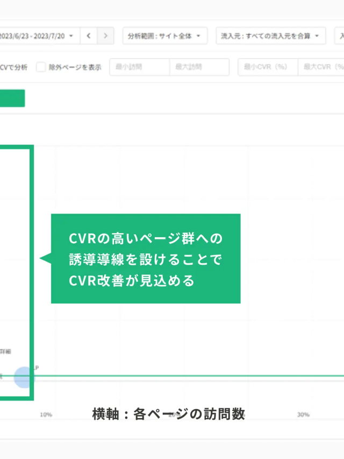This screenshot has height=459, width=344.
Task: Focus the 最小訪問 input field
Action: 139,67
